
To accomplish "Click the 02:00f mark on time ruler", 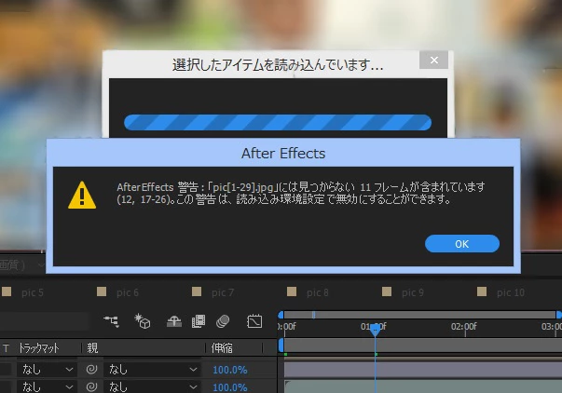I will [x=464, y=326].
